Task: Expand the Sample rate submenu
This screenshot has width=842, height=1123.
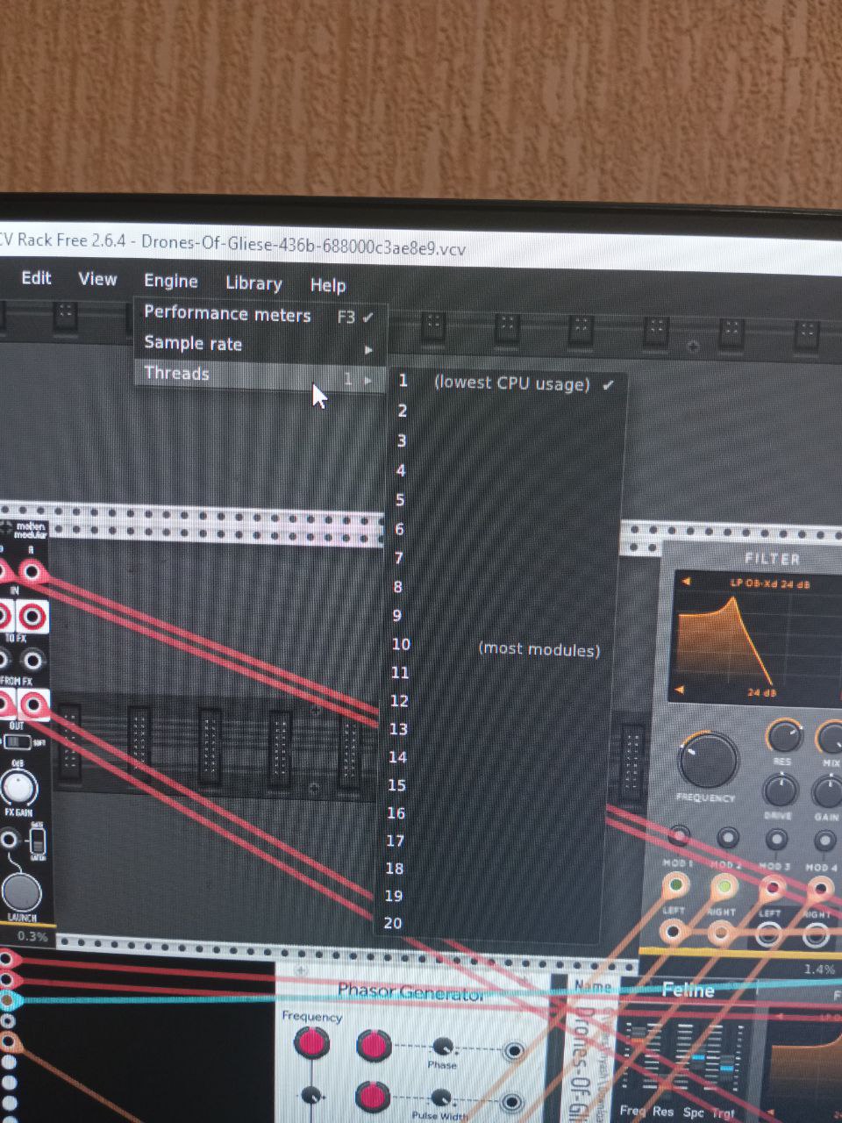Action: coord(259,345)
